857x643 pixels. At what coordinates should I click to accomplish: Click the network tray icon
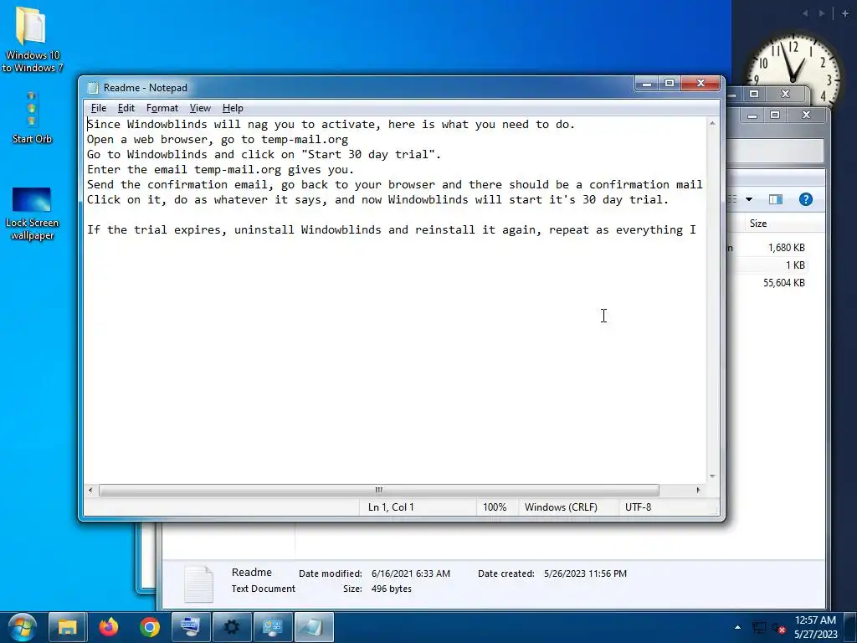(x=759, y=627)
